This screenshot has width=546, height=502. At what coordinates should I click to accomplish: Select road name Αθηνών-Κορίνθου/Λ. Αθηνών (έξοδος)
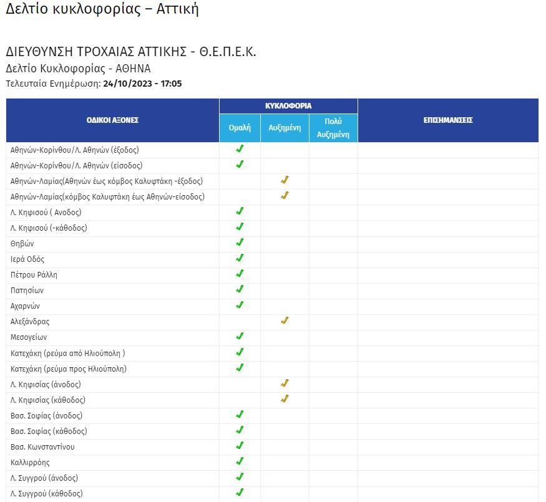pyautogui.click(x=74, y=150)
